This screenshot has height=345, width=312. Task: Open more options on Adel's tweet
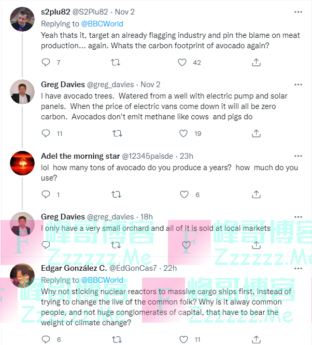(x=298, y=156)
